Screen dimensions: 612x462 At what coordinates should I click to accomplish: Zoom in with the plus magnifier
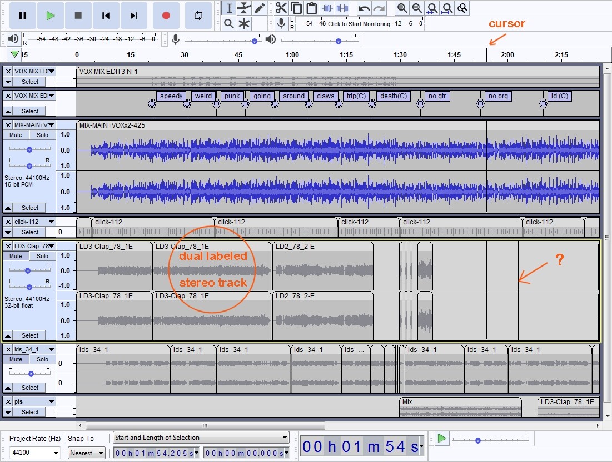pyautogui.click(x=402, y=8)
